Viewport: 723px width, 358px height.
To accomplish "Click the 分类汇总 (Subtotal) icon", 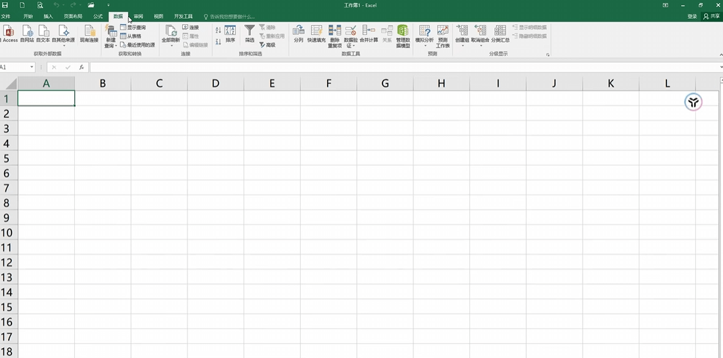I will [x=500, y=32].
